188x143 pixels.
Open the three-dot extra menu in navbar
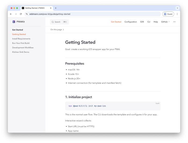[x=174, y=22]
